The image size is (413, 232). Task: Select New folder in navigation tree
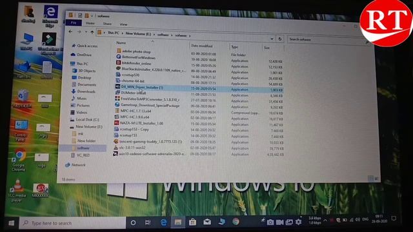click(x=83, y=141)
